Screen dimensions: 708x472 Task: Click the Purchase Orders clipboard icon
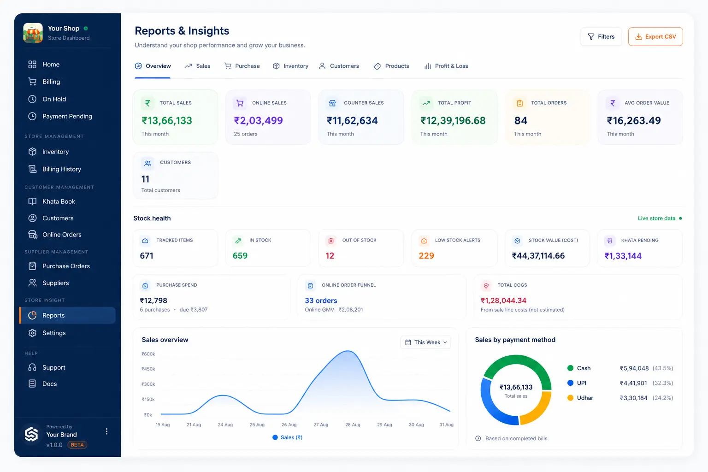pyautogui.click(x=32, y=266)
